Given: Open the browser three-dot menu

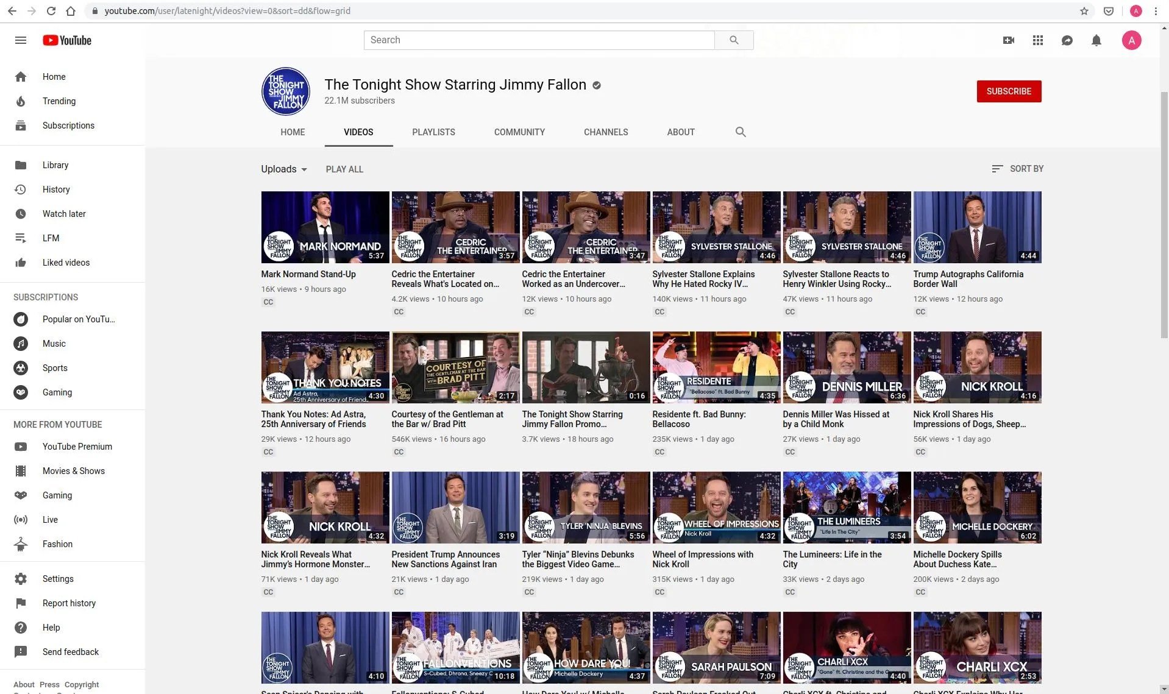Looking at the screenshot, I should pyautogui.click(x=1156, y=11).
